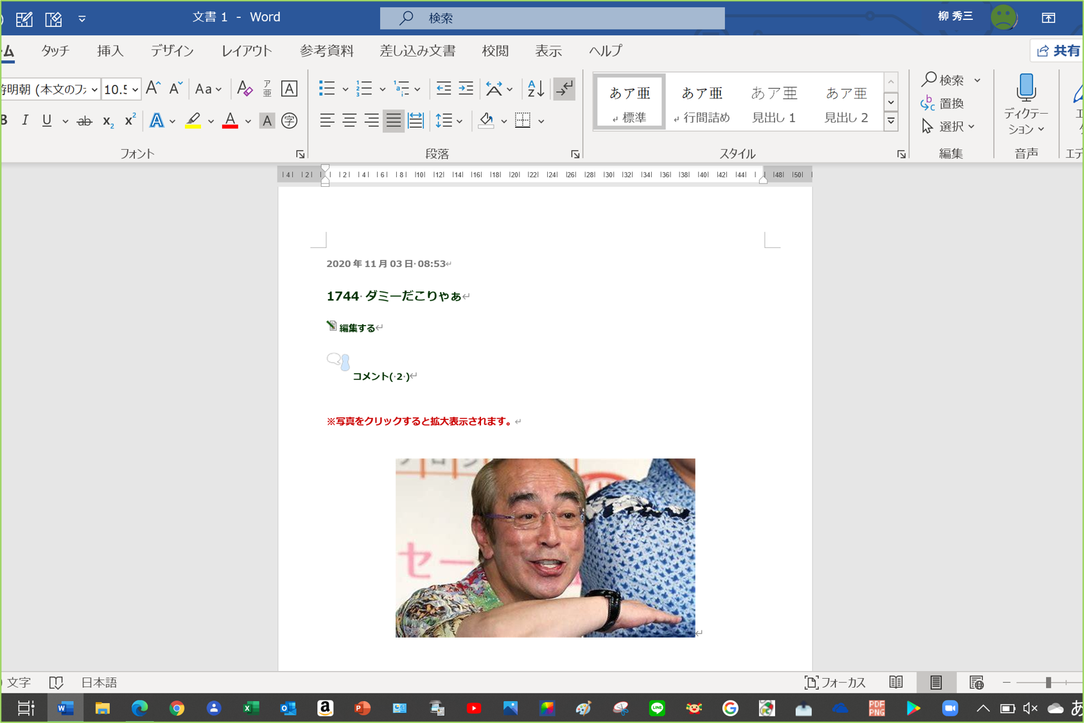Center-align the paragraph
This screenshot has height=723, width=1084.
(349, 120)
